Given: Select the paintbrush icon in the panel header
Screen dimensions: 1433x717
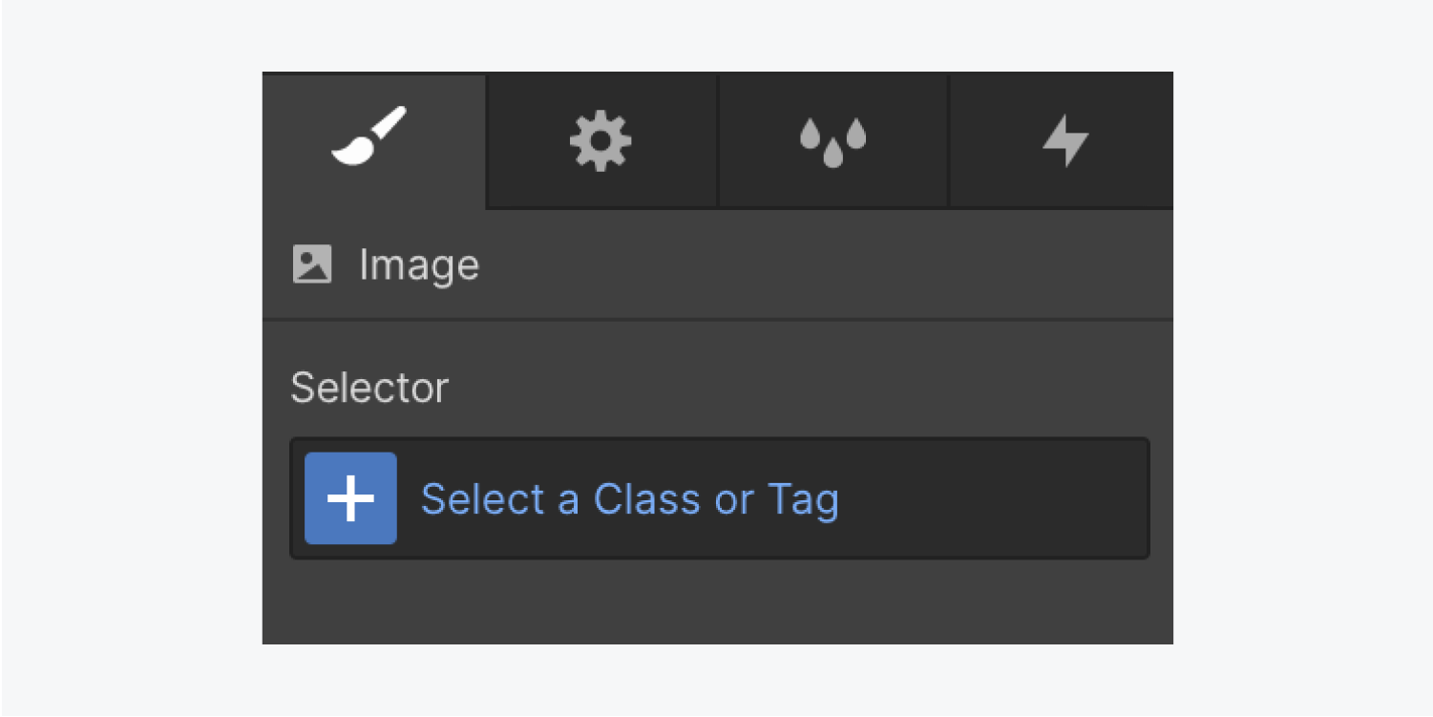Looking at the screenshot, I should [x=369, y=137].
